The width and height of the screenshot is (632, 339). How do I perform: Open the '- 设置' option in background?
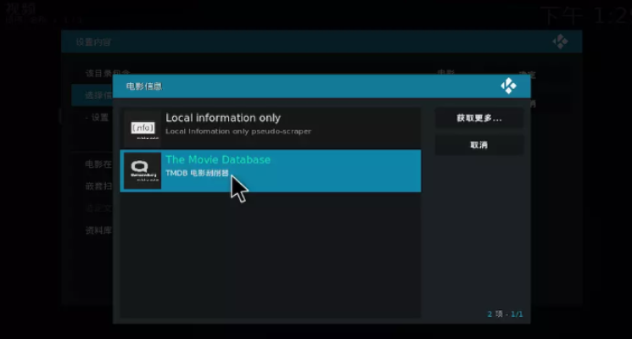tap(97, 118)
